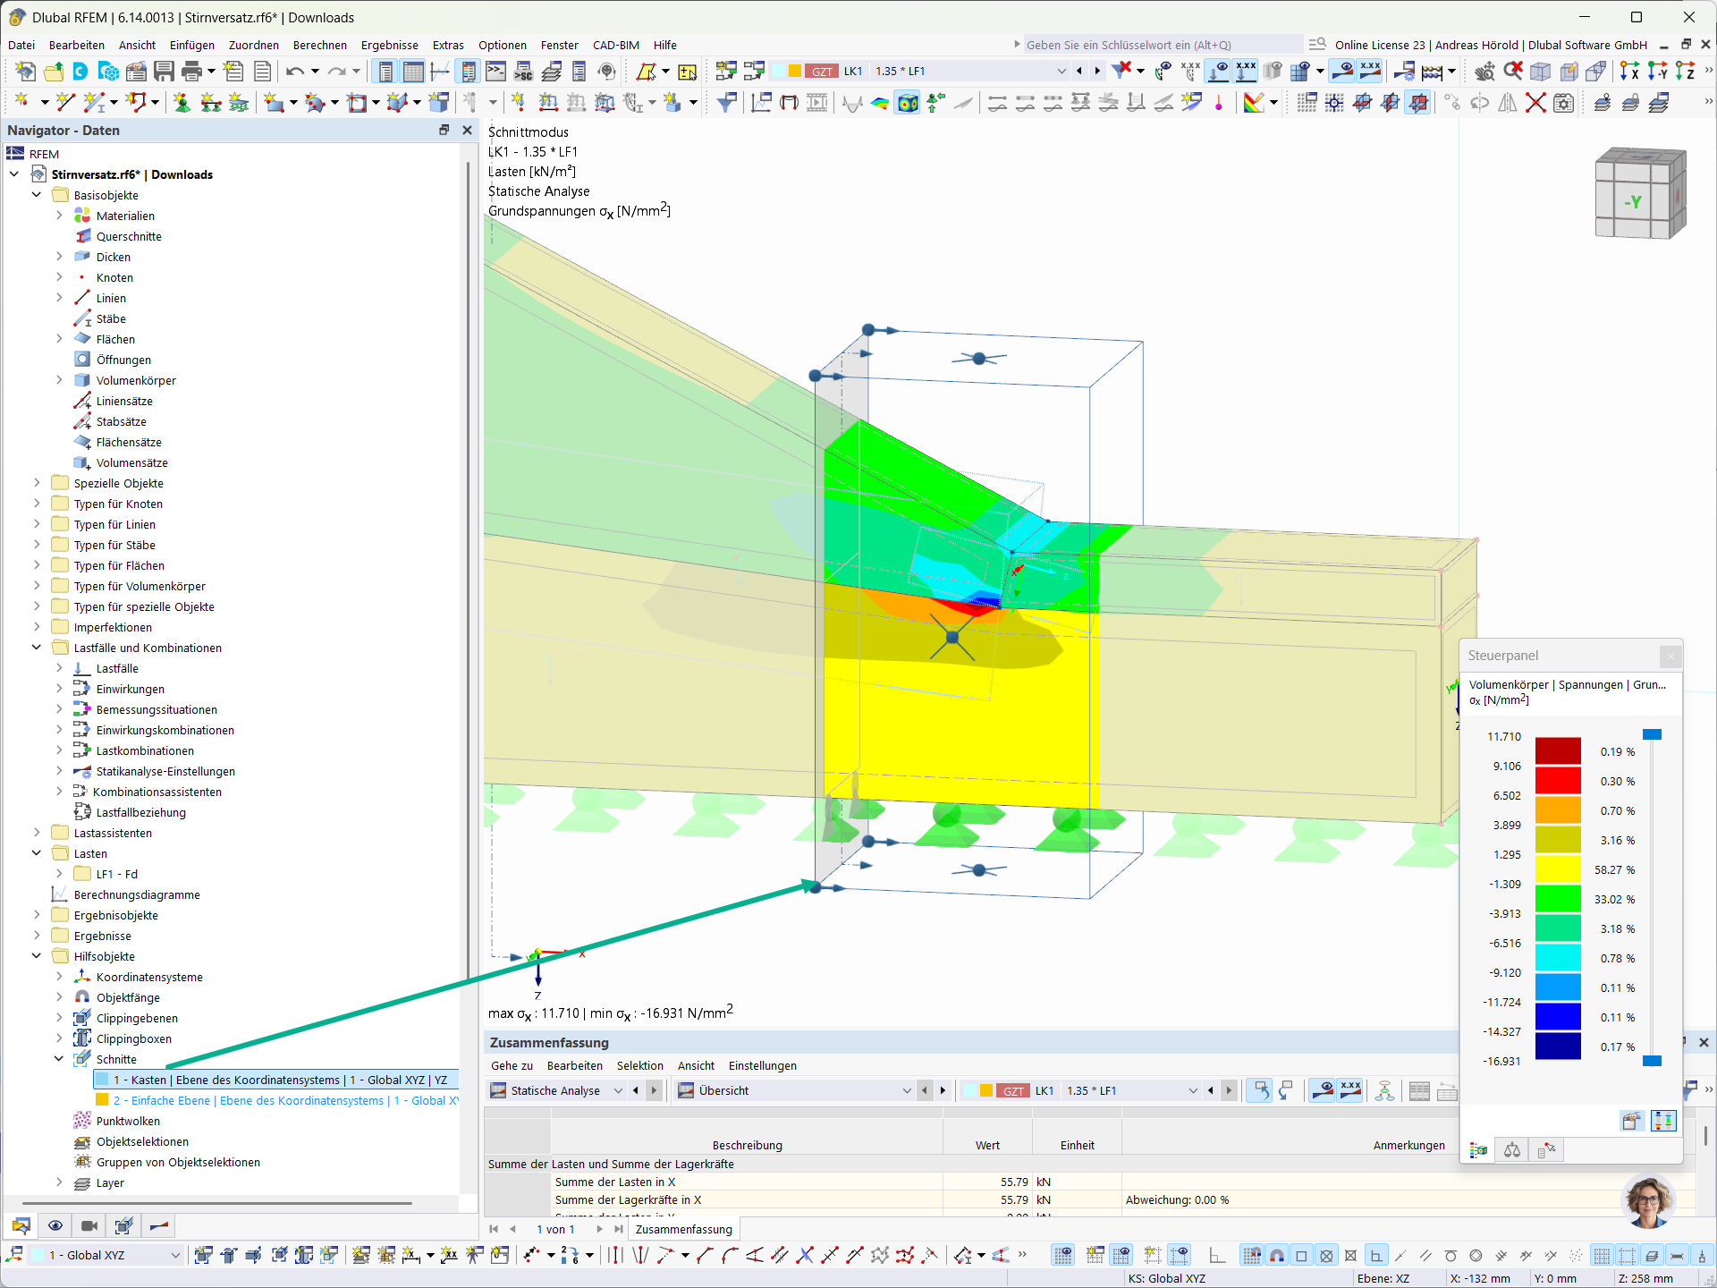The image size is (1717, 1288).
Task: Click the Undo arrow icon
Action: click(295, 72)
